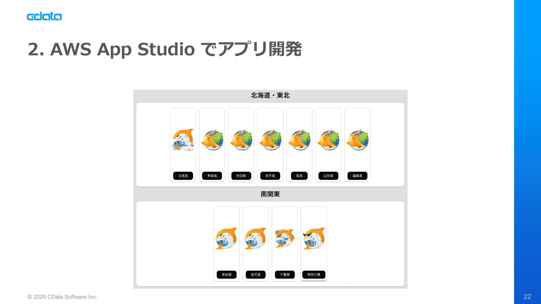Click the 千葉県 black label button

(x=285, y=274)
